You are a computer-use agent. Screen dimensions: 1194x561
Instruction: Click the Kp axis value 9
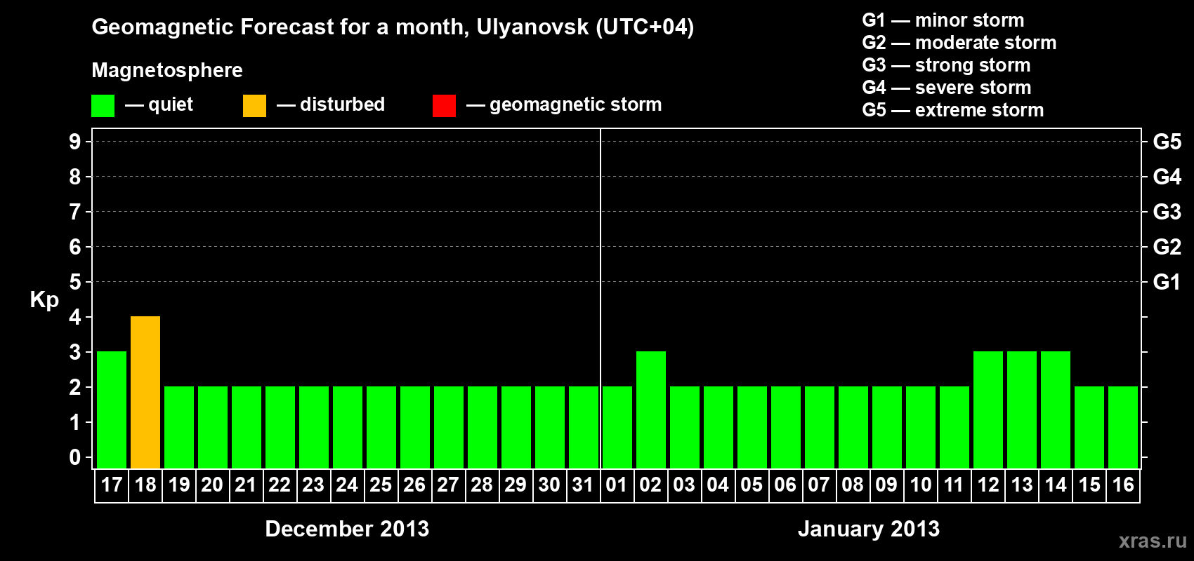75,142
